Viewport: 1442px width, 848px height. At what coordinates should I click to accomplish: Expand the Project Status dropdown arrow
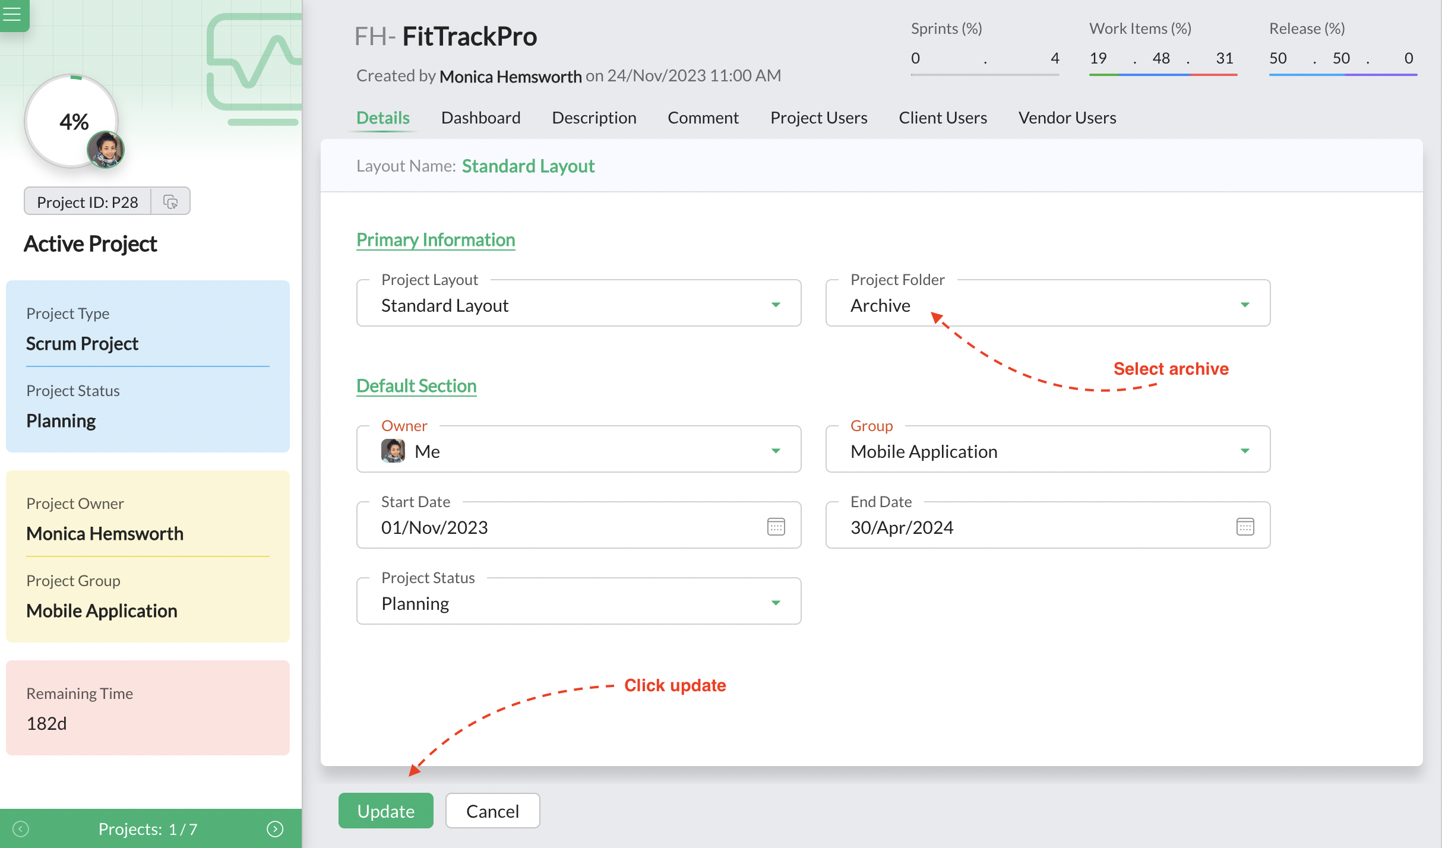click(776, 603)
